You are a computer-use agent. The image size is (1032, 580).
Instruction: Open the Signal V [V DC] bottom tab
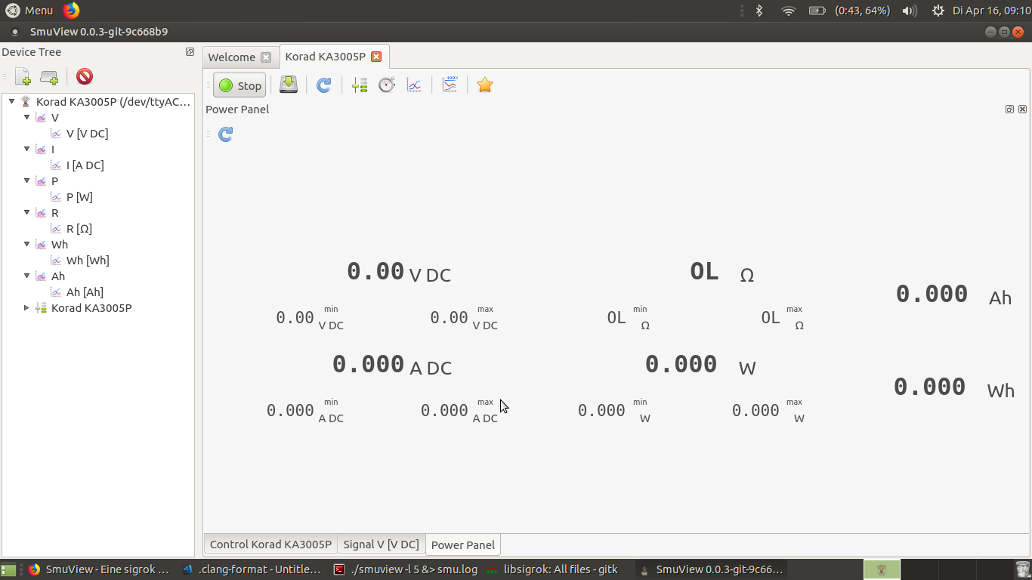point(381,545)
